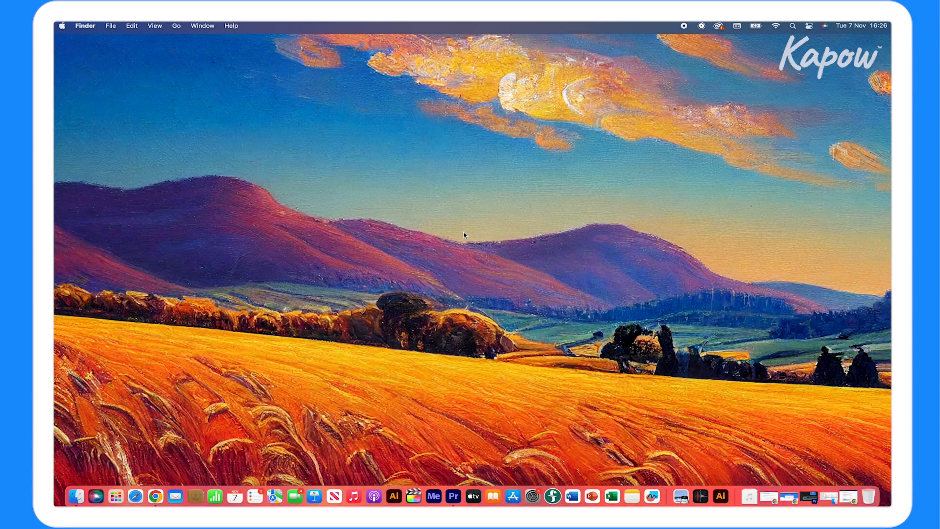Open Microsoft Word from the Dock
Screen dimensions: 940x529
572,496
